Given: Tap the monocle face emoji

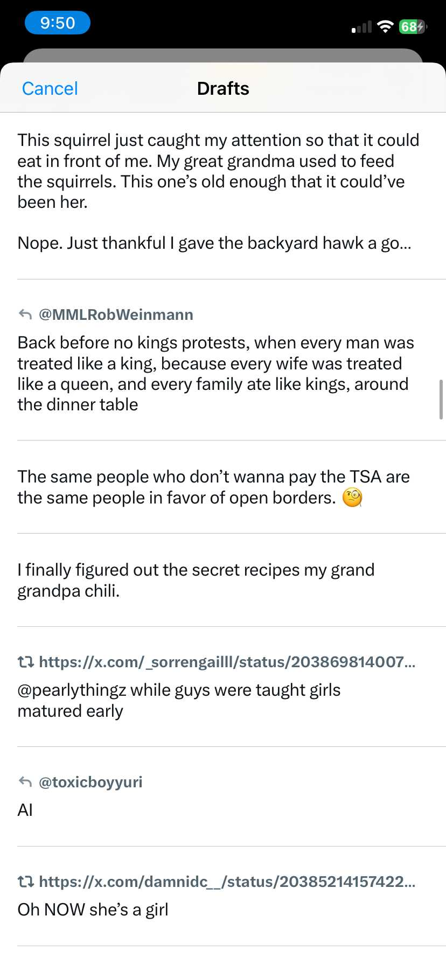Looking at the screenshot, I should point(352,498).
